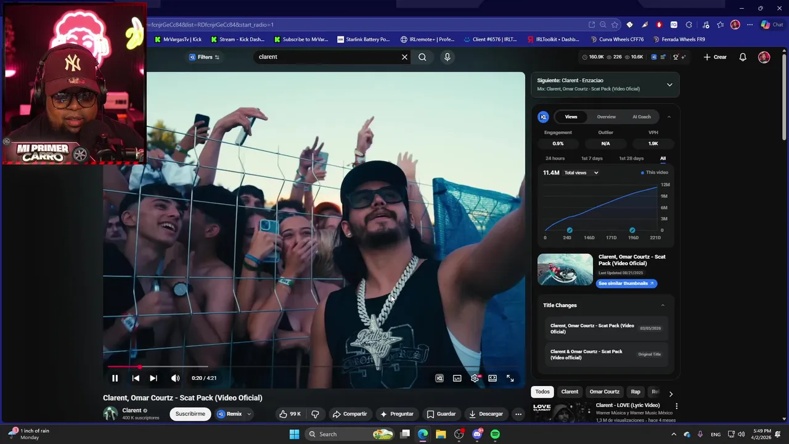
Task: Start voice search with microphone
Action: click(x=448, y=57)
